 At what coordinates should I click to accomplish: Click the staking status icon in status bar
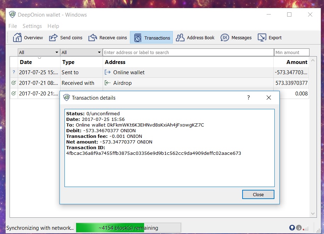pyautogui.click(x=299, y=228)
